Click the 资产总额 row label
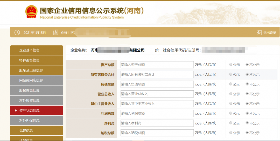Image resolution: width=280 pixels, height=141 pixels. click(x=108, y=65)
